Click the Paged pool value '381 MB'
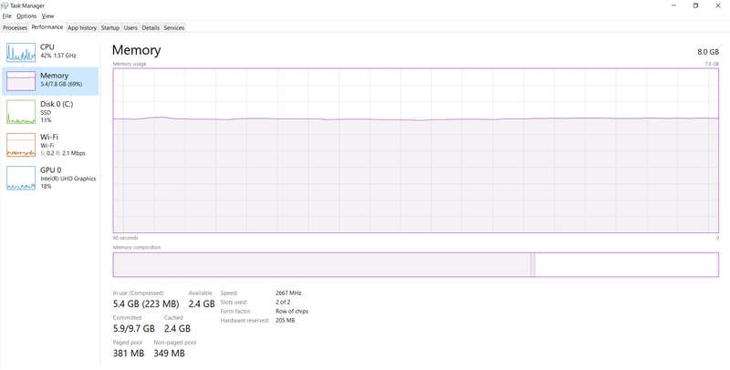Screen dimensions: 730x370 click(x=129, y=354)
